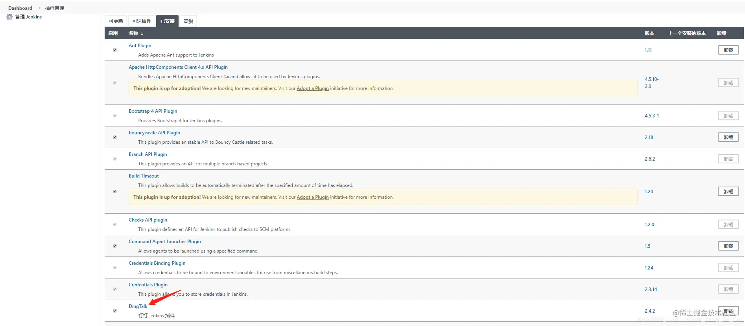Uninstall Ant Plugin with 卸载 button
745x326 pixels.
click(x=728, y=50)
